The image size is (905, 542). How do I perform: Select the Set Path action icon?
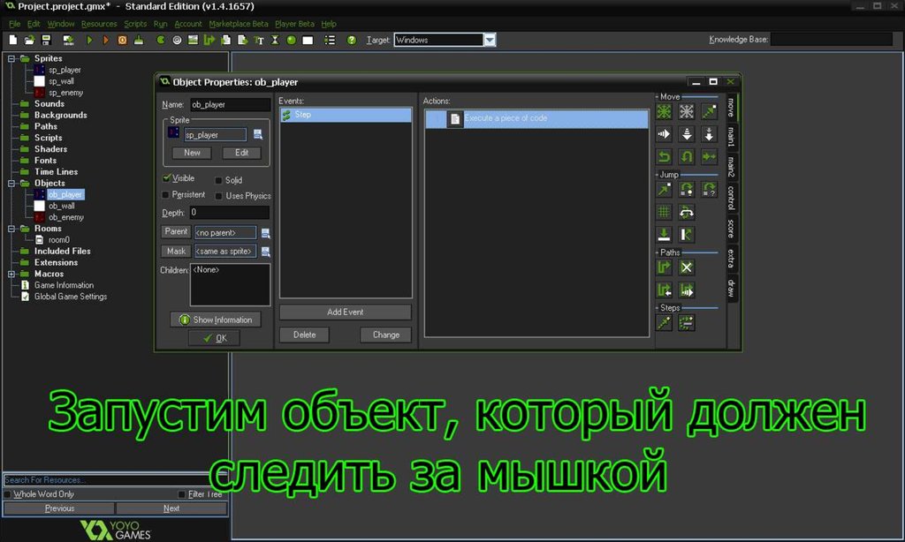pyautogui.click(x=664, y=267)
